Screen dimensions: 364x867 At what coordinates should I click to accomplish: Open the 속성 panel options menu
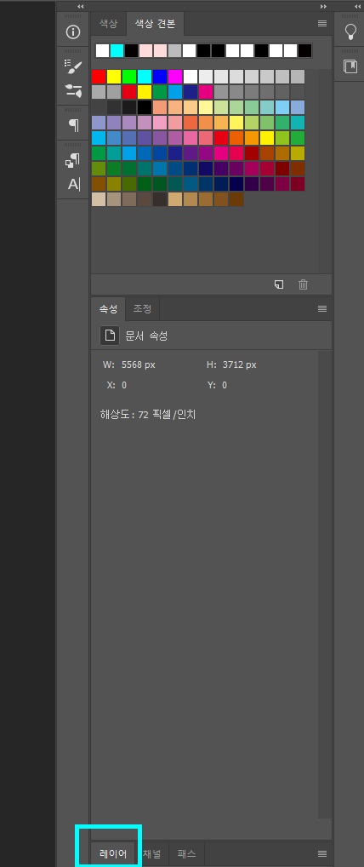[x=322, y=308]
